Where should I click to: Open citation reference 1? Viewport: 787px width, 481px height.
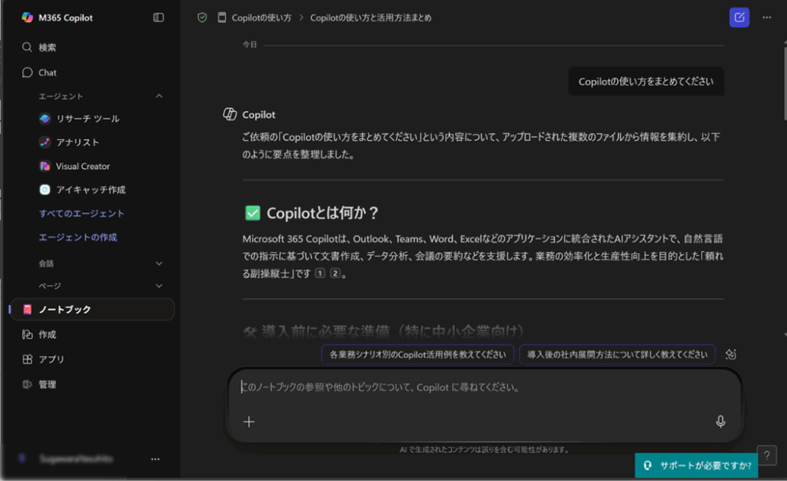320,274
